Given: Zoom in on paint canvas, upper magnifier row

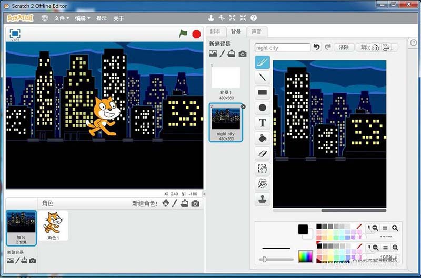Looking at the screenshot, I should [x=395, y=228].
